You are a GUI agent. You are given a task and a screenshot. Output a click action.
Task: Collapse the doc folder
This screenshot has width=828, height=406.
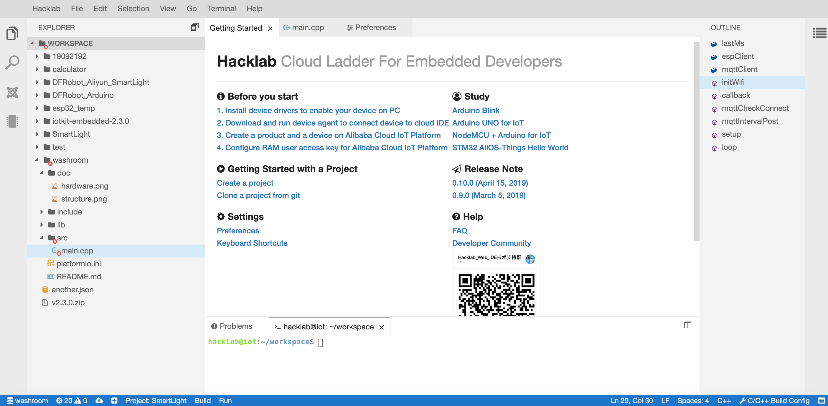coord(42,173)
